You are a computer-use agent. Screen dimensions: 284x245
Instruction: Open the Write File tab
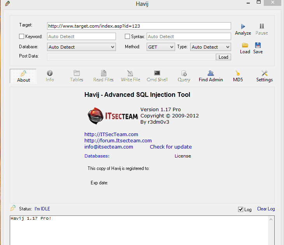pyautogui.click(x=130, y=76)
